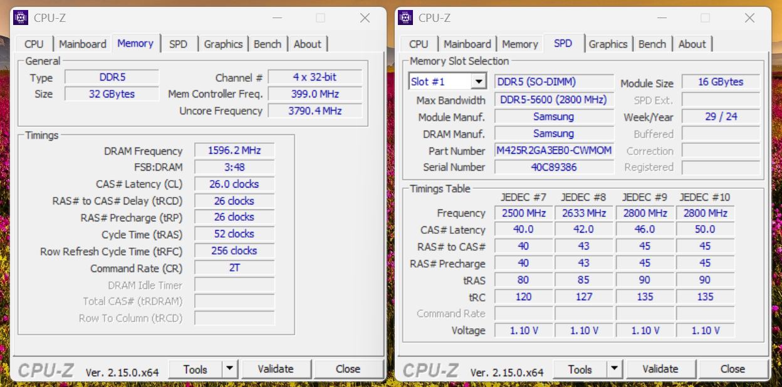Viewport: 782px width, 387px height.
Task: Click the DDR5 memory type field
Action: pyautogui.click(x=112, y=78)
